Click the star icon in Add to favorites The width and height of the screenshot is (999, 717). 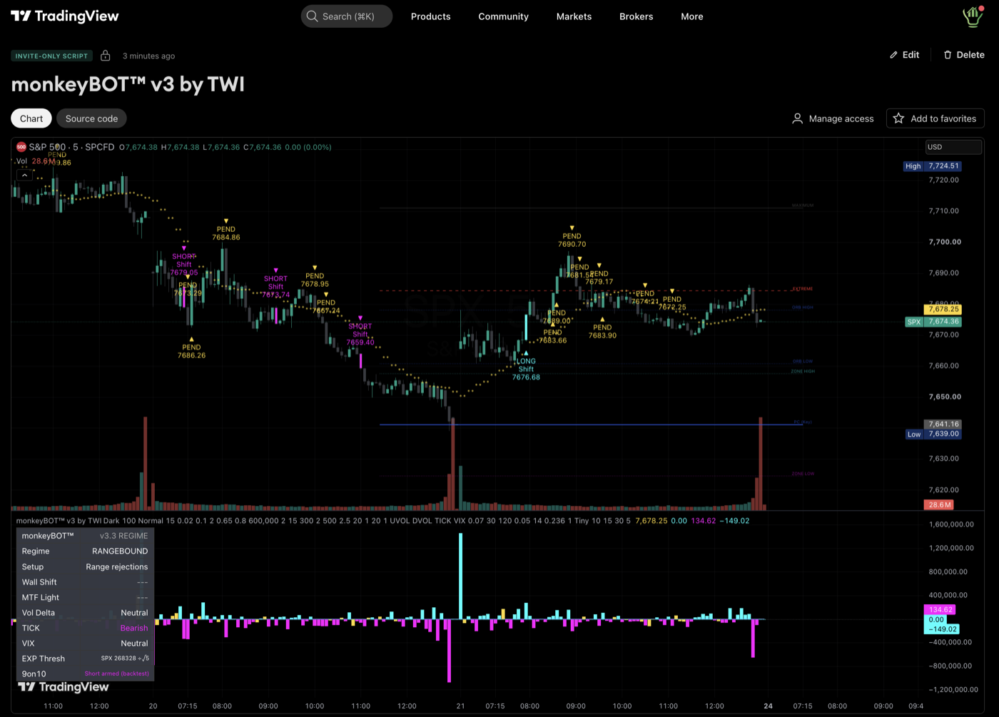point(898,118)
